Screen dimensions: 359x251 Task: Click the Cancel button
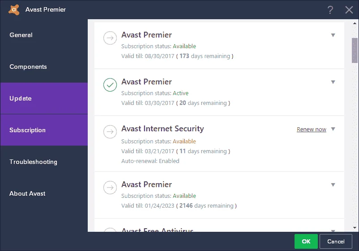pyautogui.click(x=336, y=242)
